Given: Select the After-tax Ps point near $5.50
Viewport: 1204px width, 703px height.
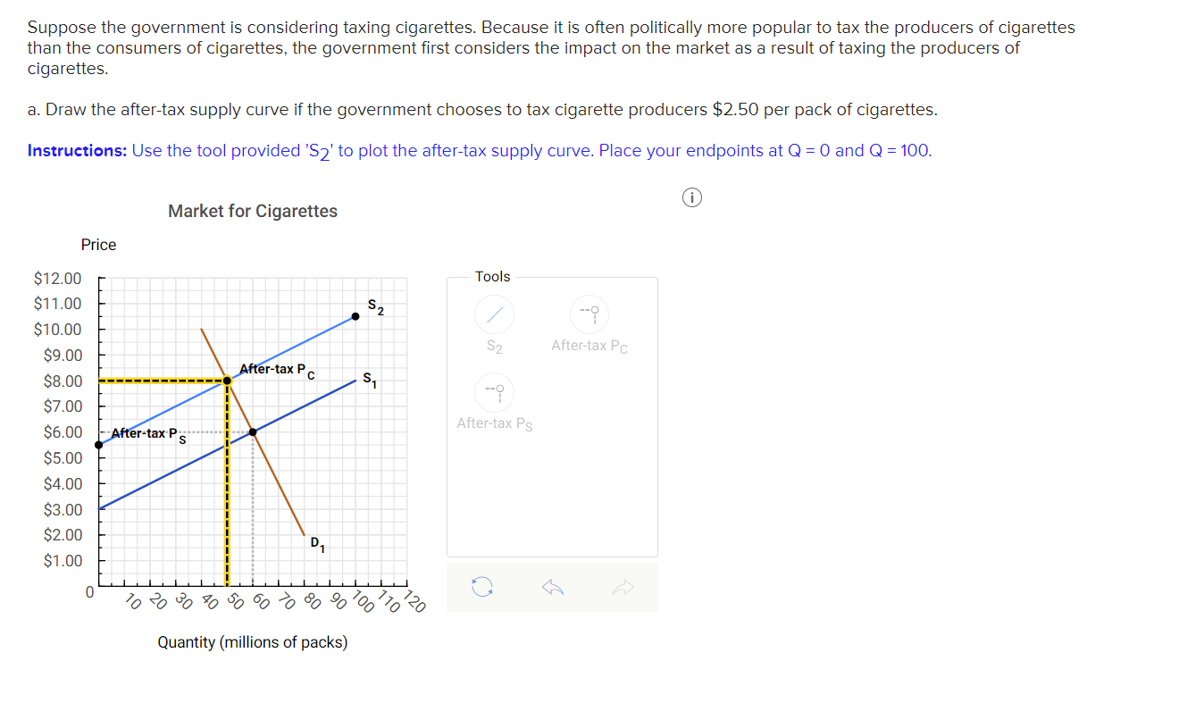Looking at the screenshot, I should click(98, 443).
